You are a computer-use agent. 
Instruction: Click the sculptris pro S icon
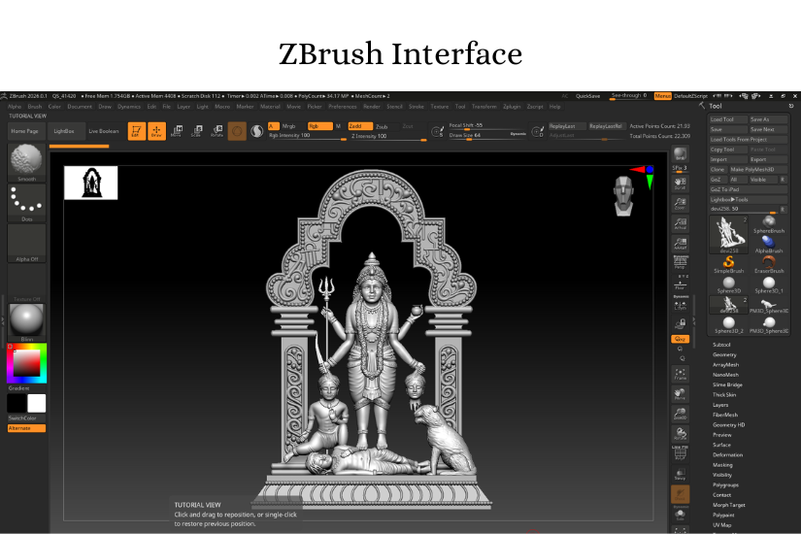[257, 131]
